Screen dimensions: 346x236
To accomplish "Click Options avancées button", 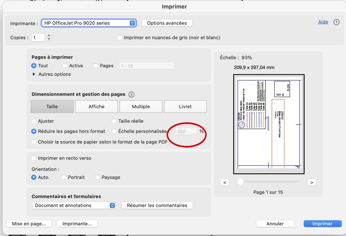I will (167, 23).
